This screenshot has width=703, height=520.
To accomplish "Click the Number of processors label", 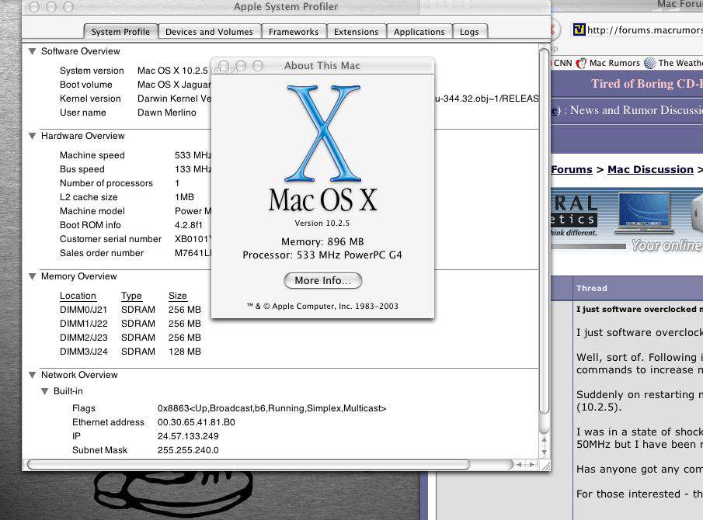I will click(x=106, y=183).
